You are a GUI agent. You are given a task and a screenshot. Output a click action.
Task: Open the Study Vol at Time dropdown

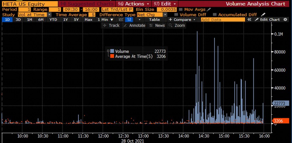coord(49,15)
